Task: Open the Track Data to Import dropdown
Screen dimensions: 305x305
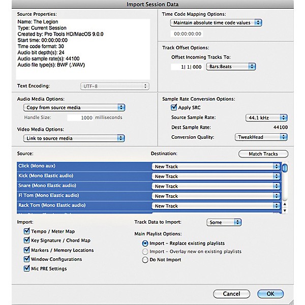Action: pyautogui.click(x=224, y=222)
